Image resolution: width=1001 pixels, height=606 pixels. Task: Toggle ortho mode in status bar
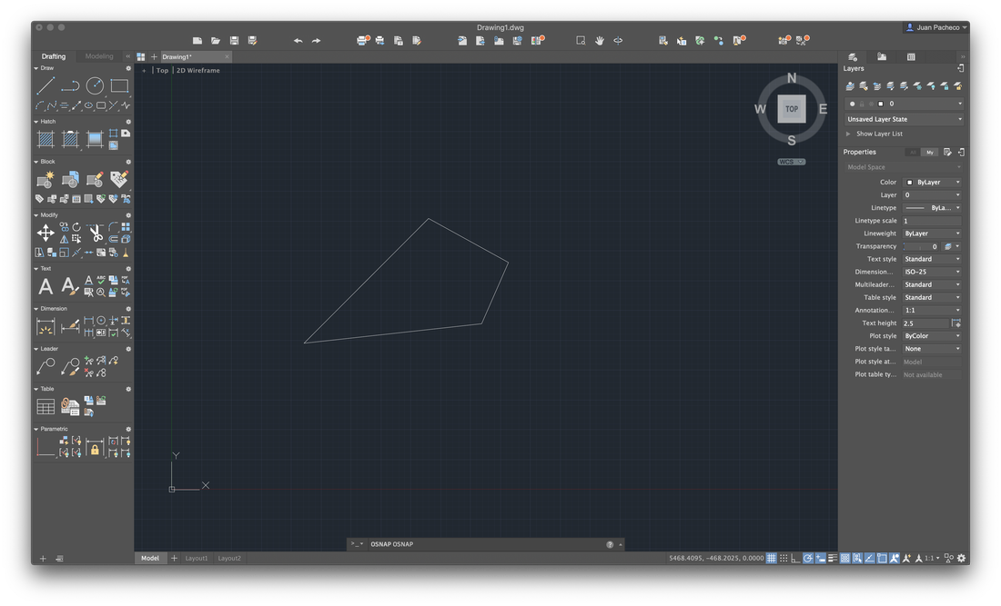pos(795,558)
